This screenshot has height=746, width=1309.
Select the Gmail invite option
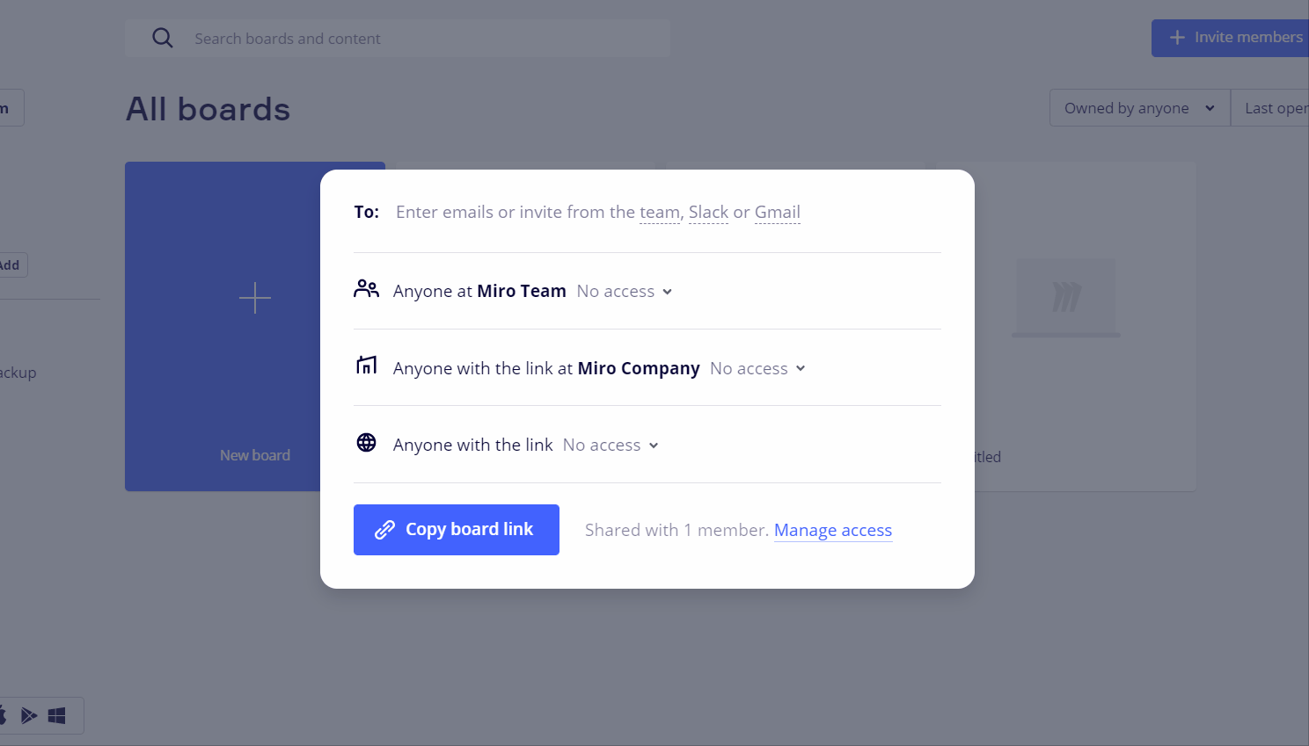778,213
